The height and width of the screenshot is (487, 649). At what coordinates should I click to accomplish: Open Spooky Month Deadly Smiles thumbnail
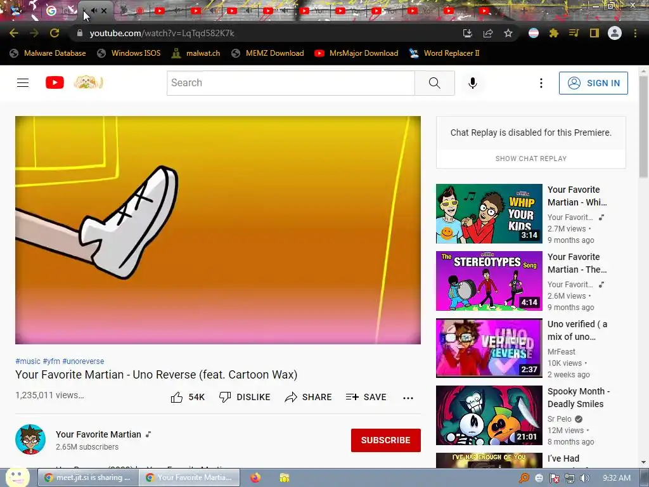(x=489, y=415)
